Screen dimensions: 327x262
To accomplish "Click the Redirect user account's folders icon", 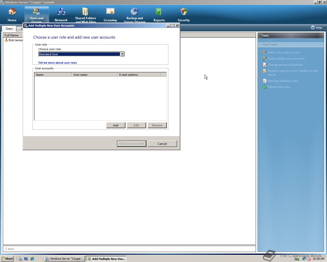I will (x=265, y=71).
